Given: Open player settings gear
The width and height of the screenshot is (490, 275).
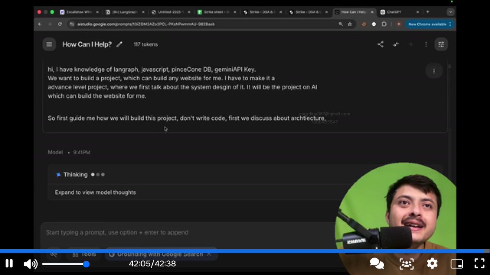Looking at the screenshot, I should (x=432, y=264).
